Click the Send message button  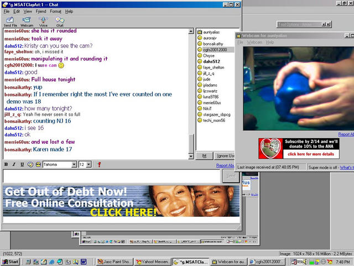(x=231, y=176)
